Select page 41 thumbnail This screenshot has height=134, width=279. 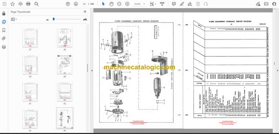30,91
